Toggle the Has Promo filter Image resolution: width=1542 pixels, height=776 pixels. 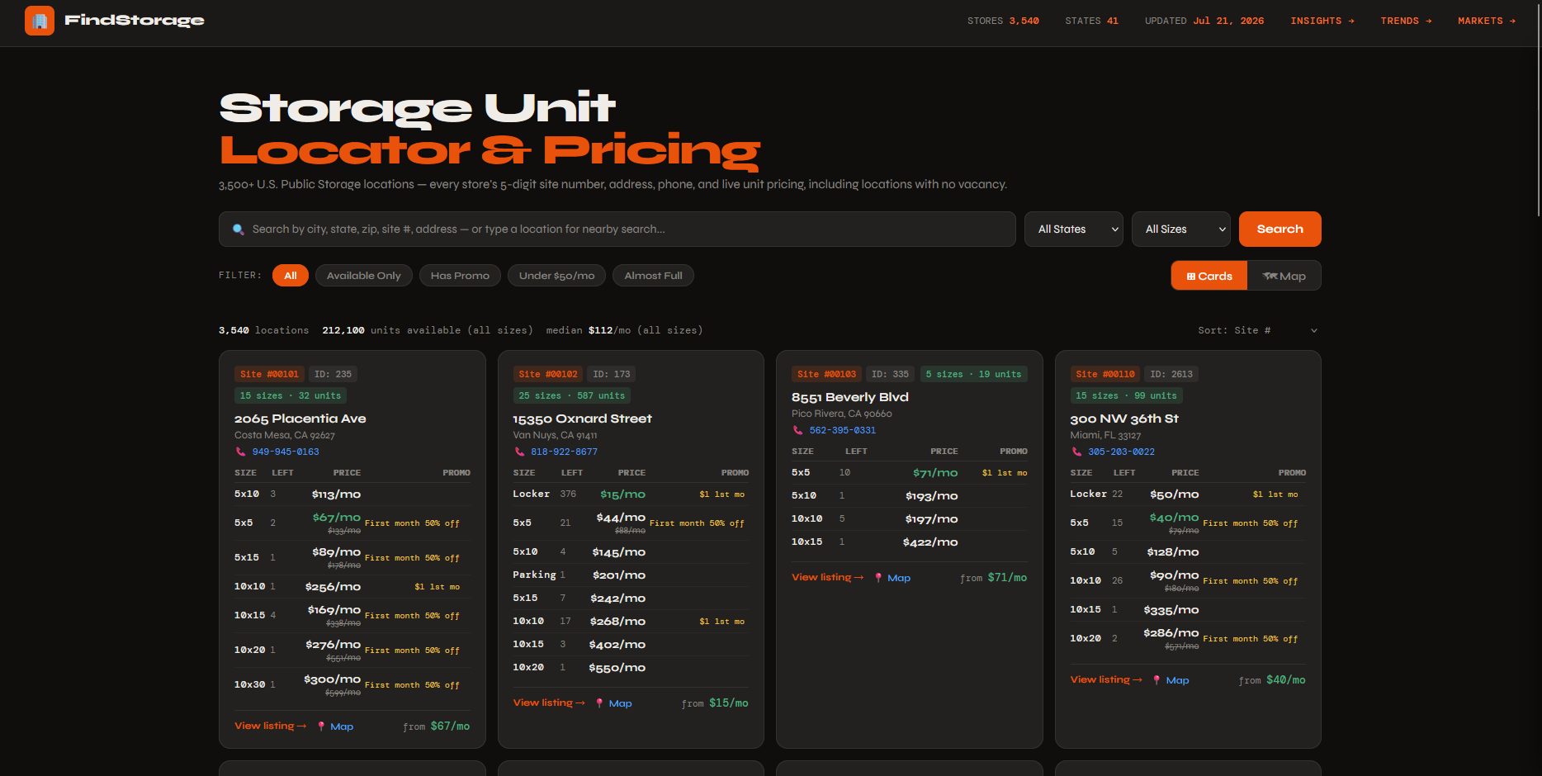460,276
